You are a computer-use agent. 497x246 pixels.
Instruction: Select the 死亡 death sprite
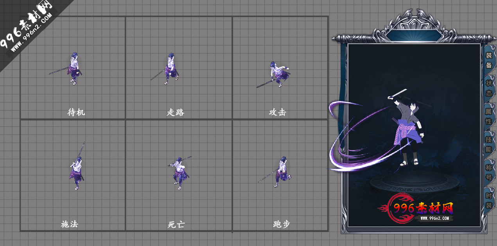(179, 173)
